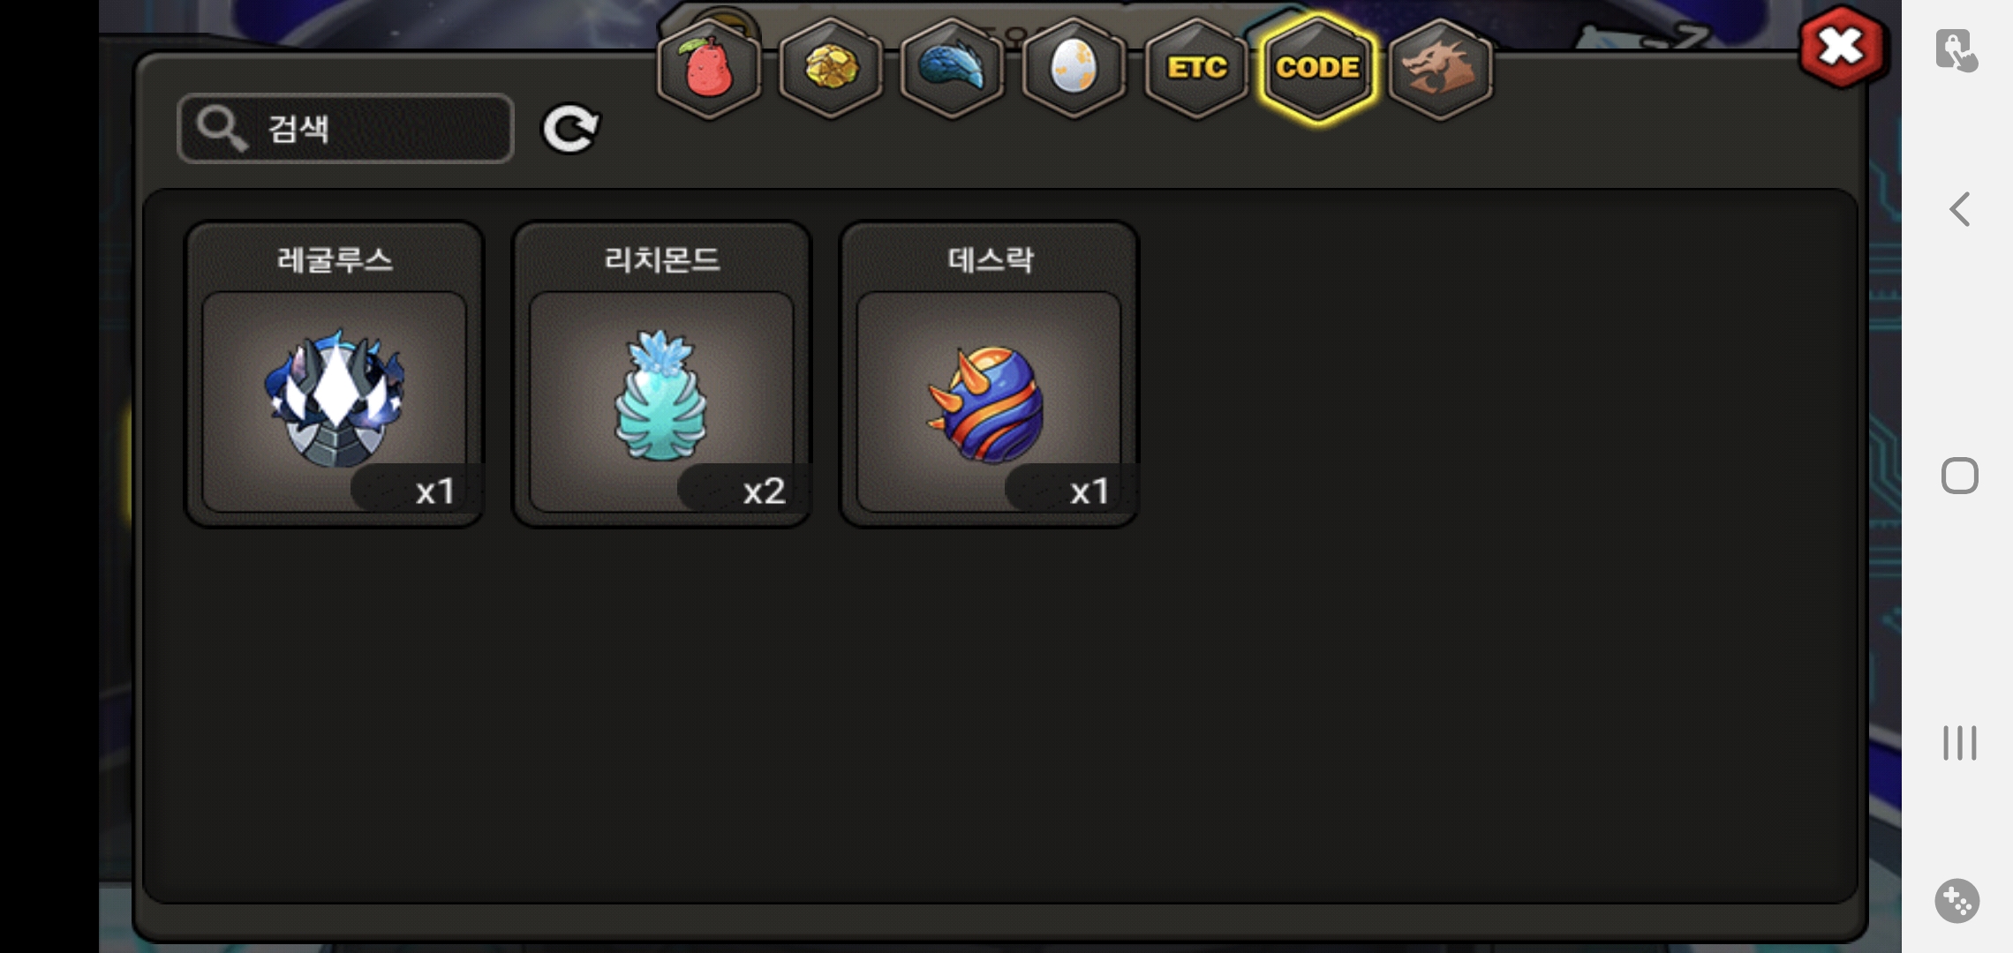This screenshot has width=2013, height=953.
Task: Switch to the egg category icon
Action: 1074,69
